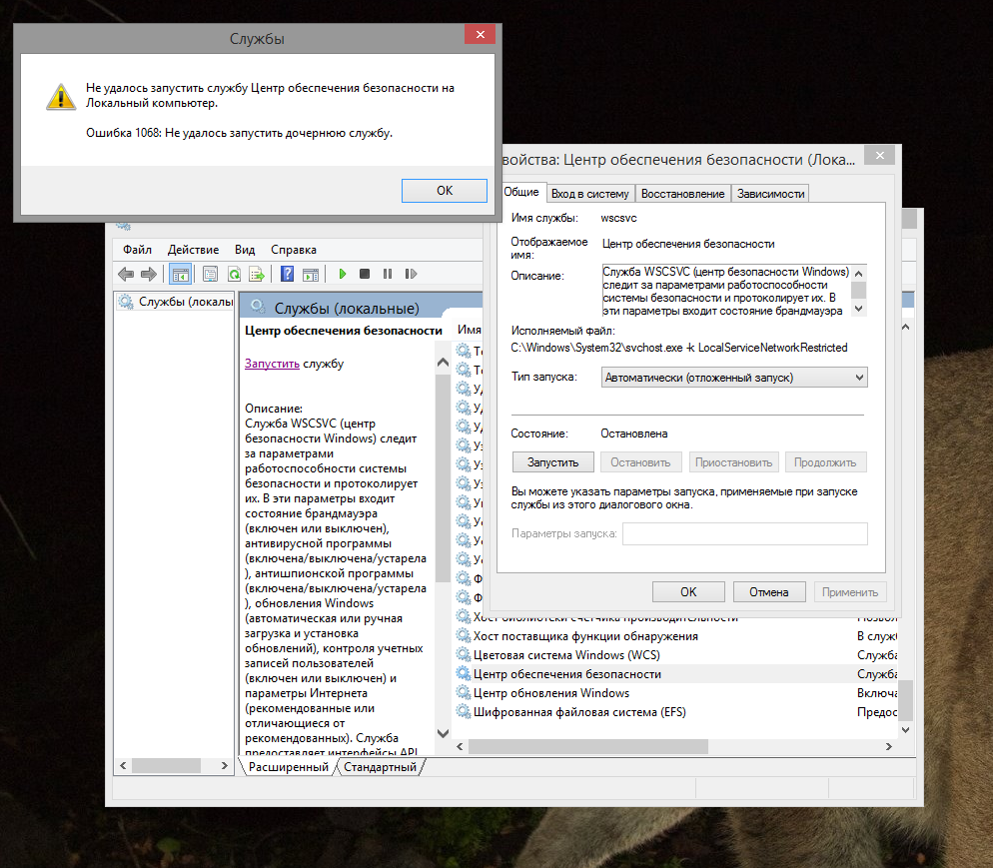Open the Действие menu
Image resolution: width=993 pixels, height=868 pixels.
pyautogui.click(x=193, y=250)
